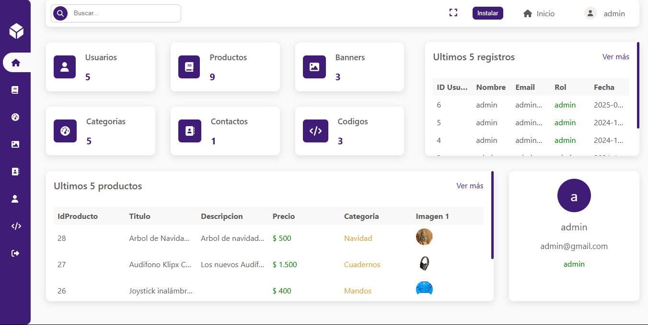
Task: Click the home icon in the sidebar
Action: pos(16,63)
